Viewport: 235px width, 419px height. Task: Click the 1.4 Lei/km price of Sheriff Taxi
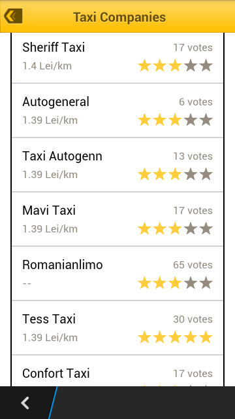(47, 66)
